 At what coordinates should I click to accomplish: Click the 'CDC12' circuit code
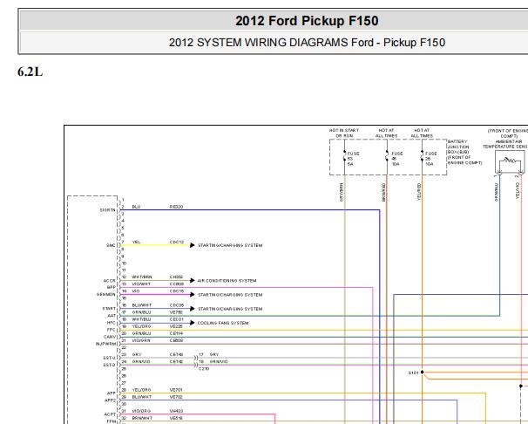click(x=177, y=243)
